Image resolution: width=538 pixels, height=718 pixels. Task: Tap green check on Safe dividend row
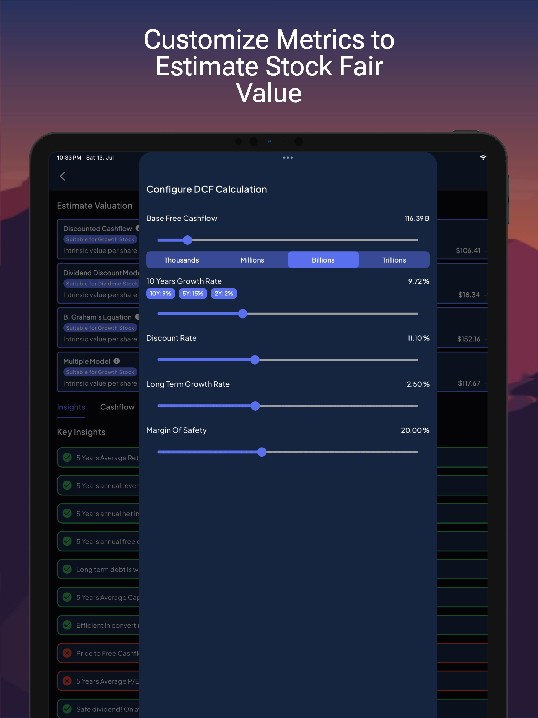click(x=67, y=709)
